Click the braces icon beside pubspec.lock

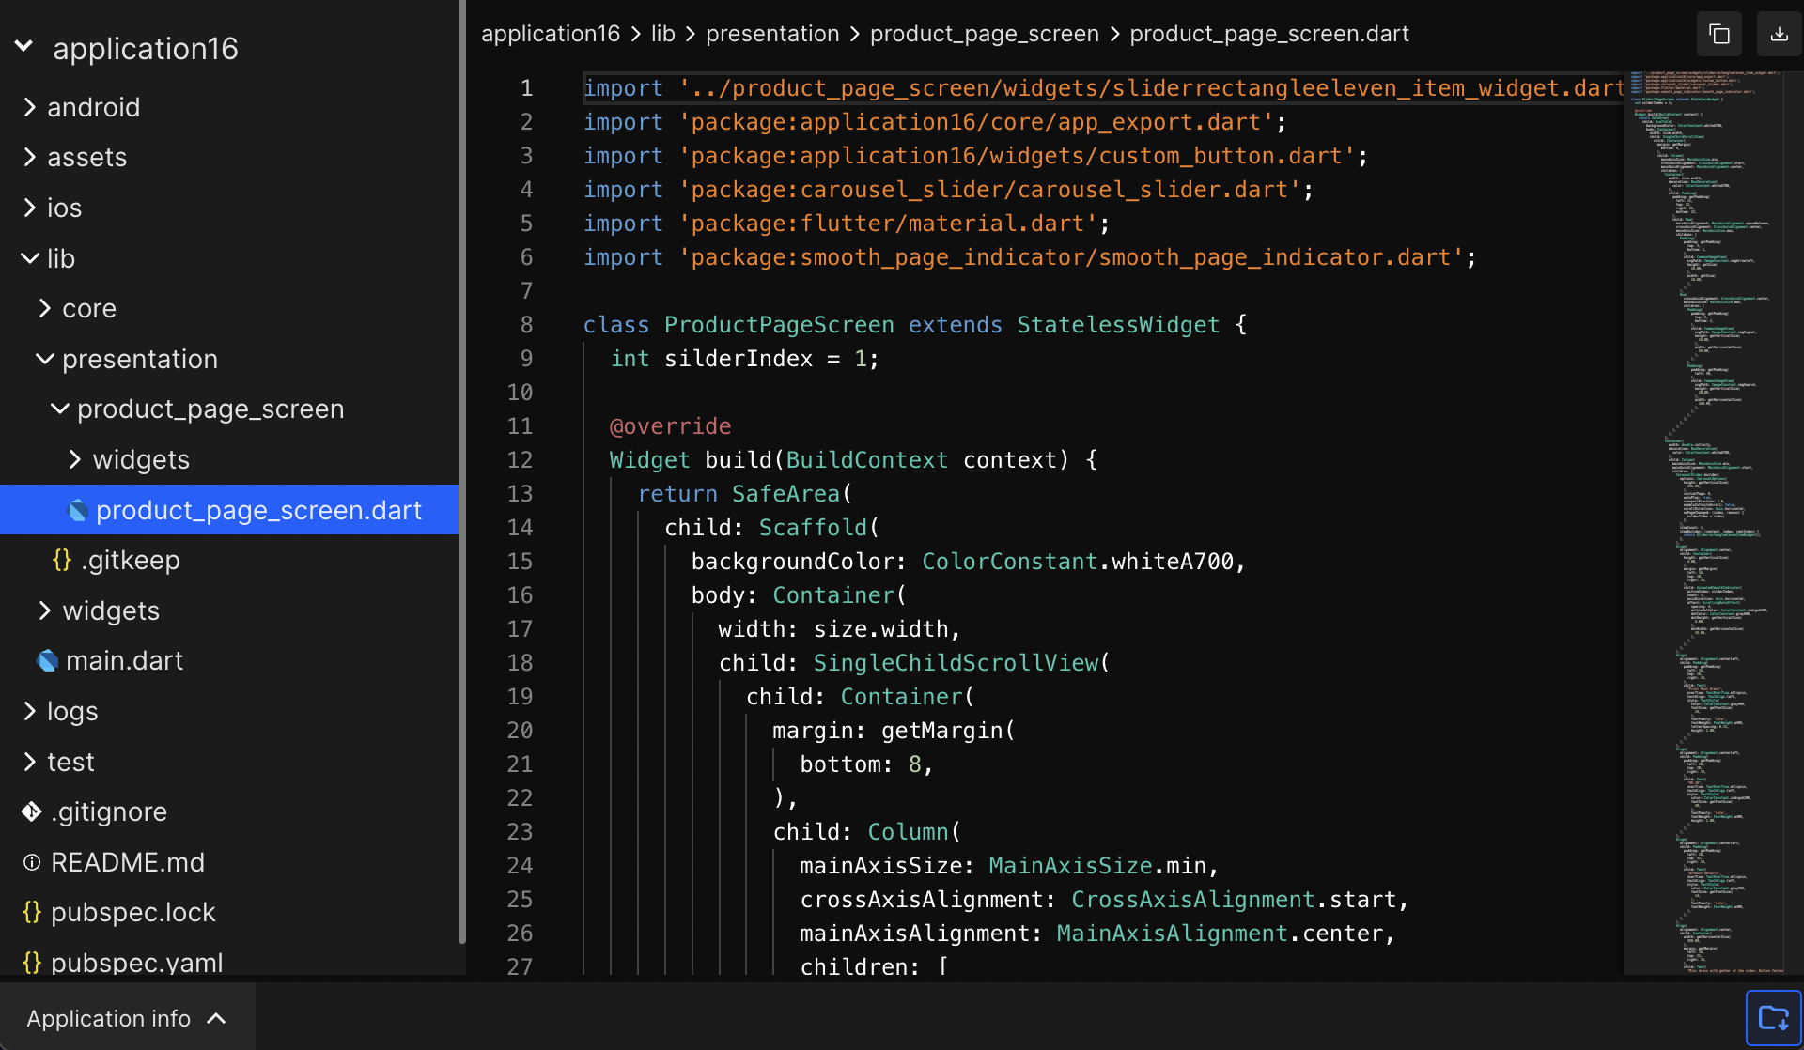click(32, 912)
